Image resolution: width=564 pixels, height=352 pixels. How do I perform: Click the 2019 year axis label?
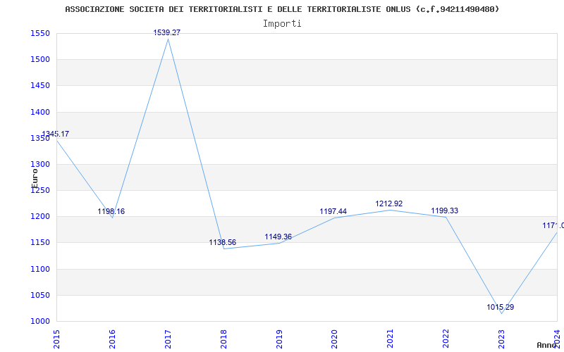(279, 339)
